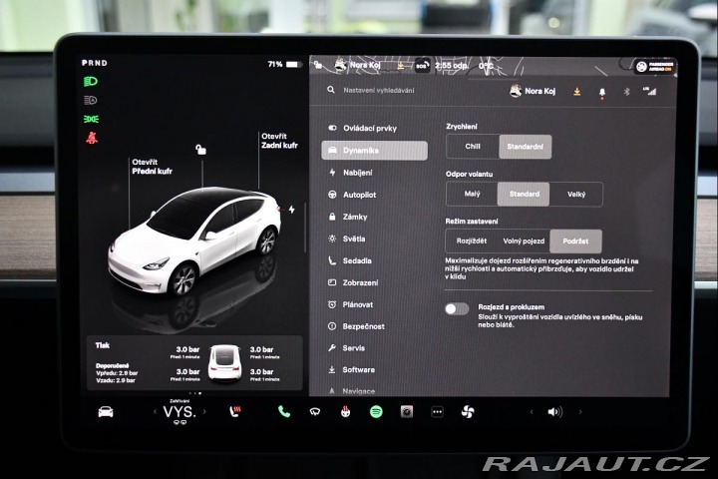This screenshot has width=718, height=479.
Task: Lower volume with left chevron
Action: (x=532, y=411)
